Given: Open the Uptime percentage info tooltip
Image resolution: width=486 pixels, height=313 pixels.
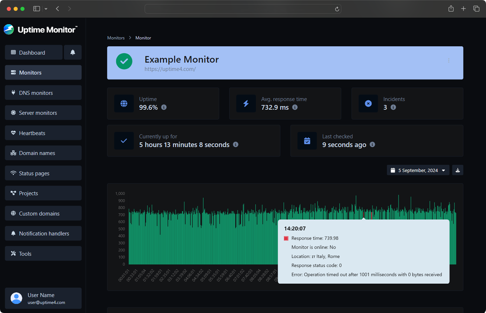Looking at the screenshot, I should (164, 107).
